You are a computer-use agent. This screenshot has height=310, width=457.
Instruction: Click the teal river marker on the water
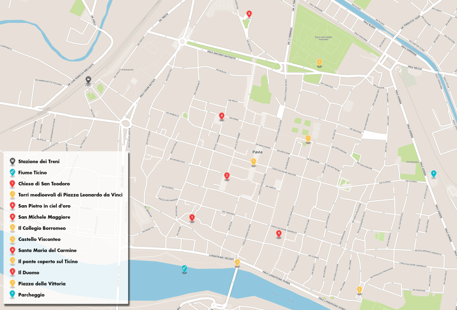tap(184, 268)
